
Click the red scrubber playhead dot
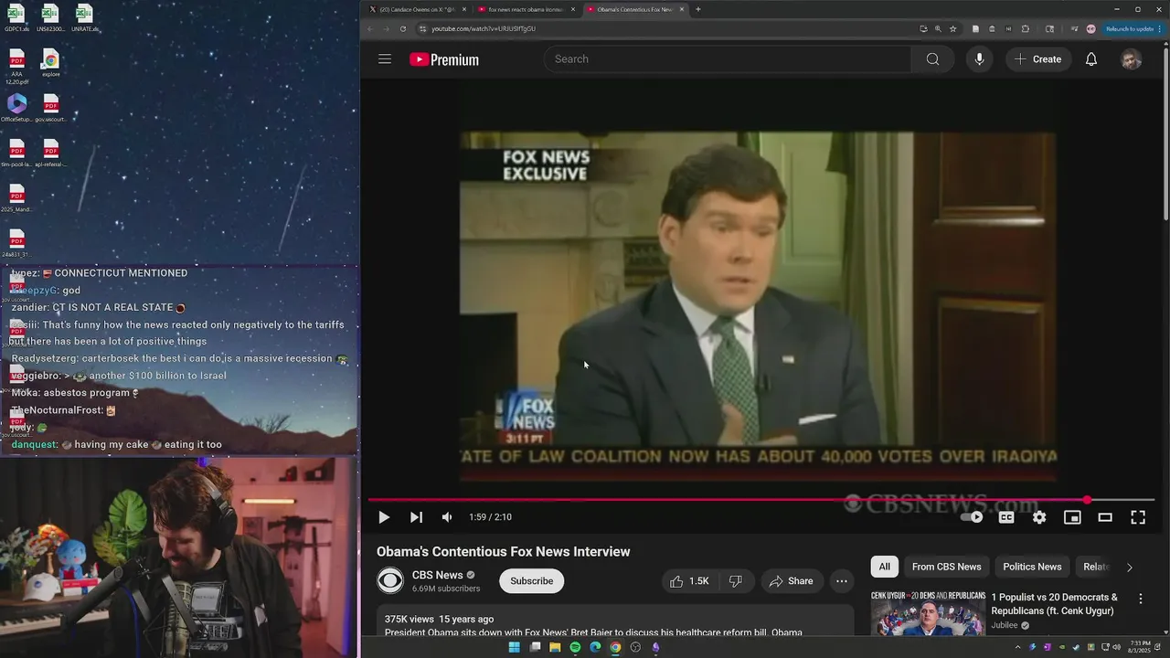point(1087,500)
